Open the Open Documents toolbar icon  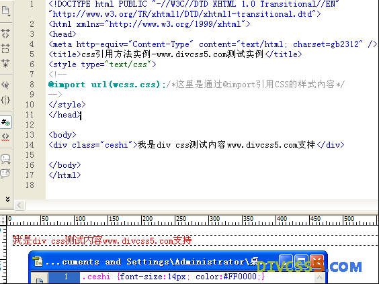click(x=5, y=11)
